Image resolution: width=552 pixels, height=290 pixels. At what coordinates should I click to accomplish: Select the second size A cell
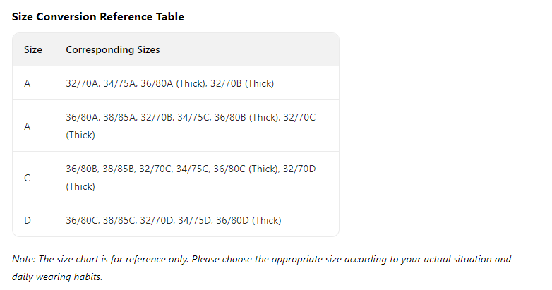coord(33,126)
